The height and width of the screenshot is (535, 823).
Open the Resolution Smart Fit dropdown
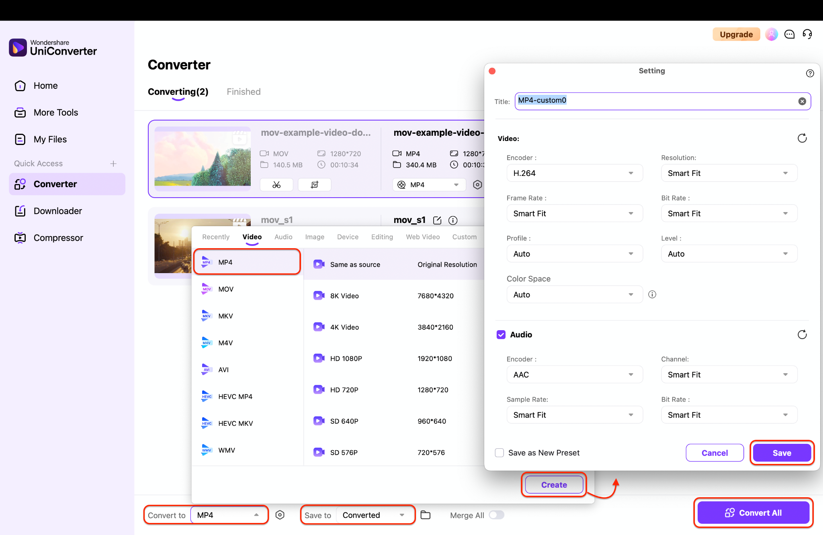[729, 173]
